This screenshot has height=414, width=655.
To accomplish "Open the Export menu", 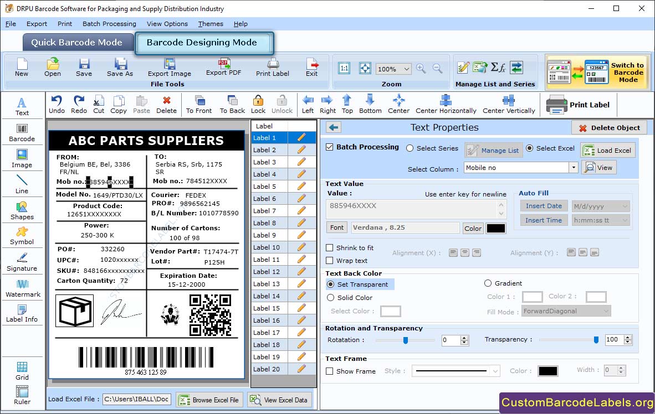I will tap(37, 24).
